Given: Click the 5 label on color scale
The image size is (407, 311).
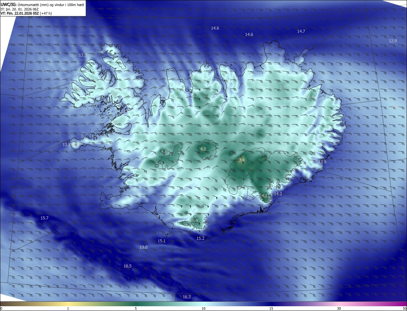Looking at the screenshot, I should click(x=136, y=308).
